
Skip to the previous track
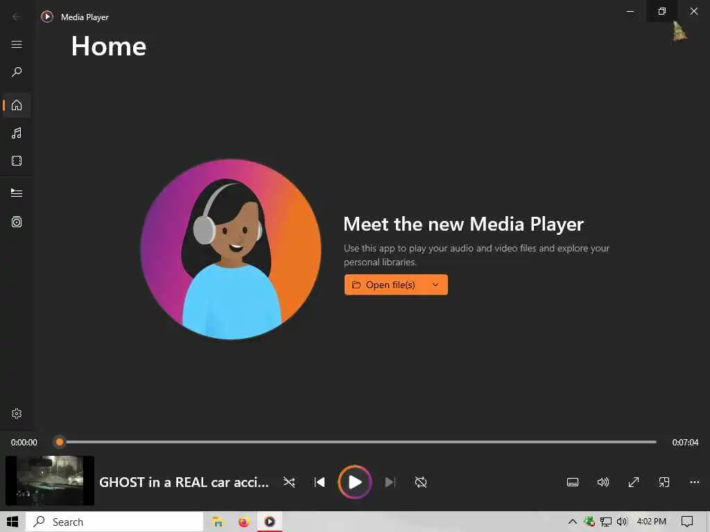tap(320, 482)
